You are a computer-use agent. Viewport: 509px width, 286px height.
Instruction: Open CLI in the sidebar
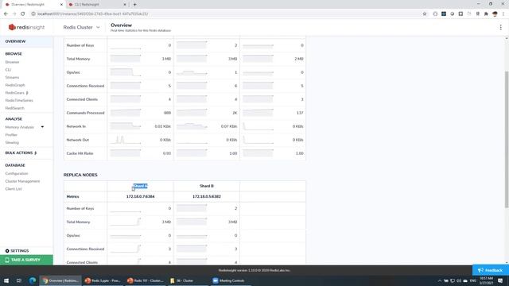[x=8, y=70]
